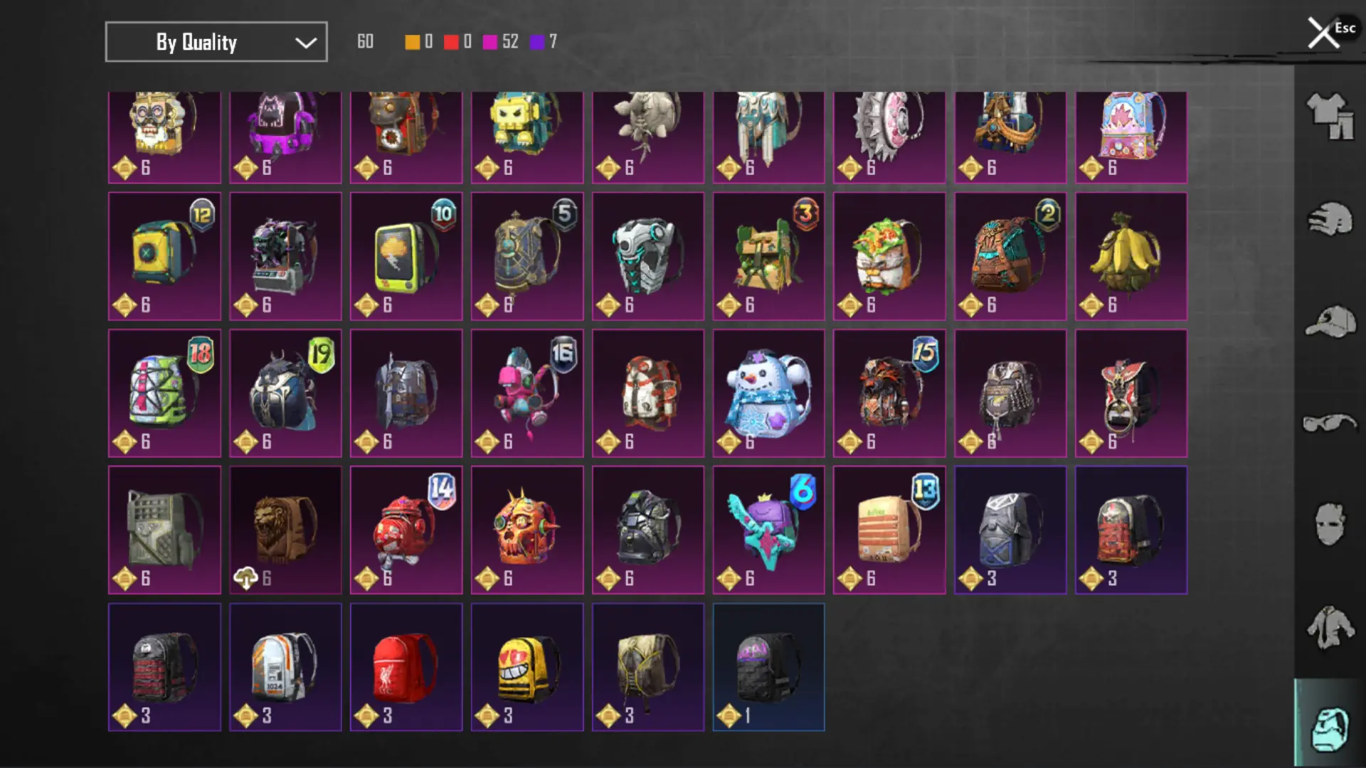1366x768 pixels.
Task: Choose the red Liverpool crest backpack
Action: point(406,667)
